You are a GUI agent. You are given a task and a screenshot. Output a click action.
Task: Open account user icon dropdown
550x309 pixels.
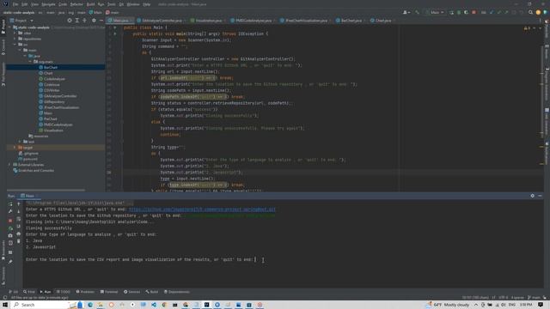point(406,12)
